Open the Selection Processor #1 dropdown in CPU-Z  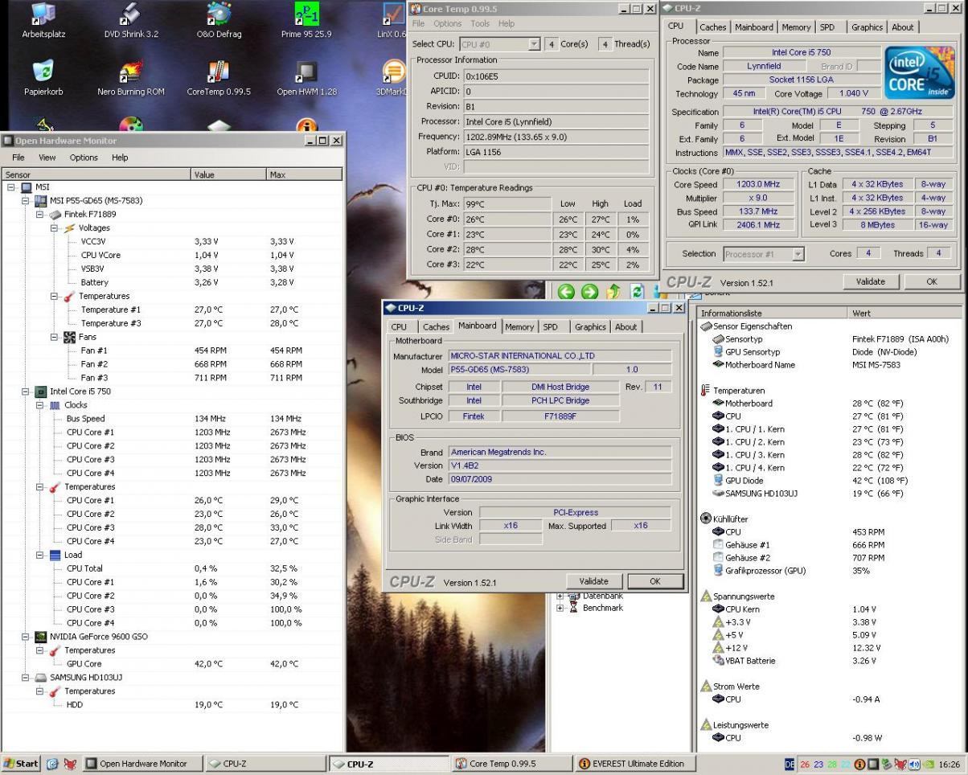point(798,254)
